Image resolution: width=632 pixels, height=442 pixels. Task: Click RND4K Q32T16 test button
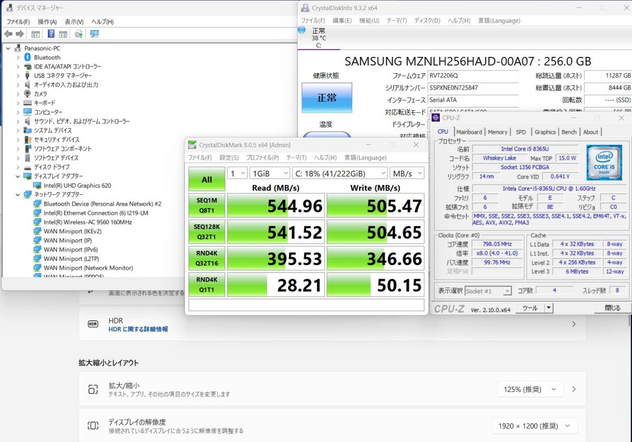pos(207,258)
